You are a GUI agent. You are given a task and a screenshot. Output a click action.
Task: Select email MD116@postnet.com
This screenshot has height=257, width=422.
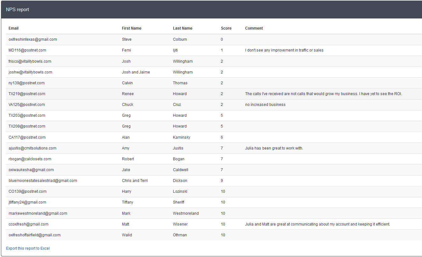pyautogui.click(x=27, y=50)
